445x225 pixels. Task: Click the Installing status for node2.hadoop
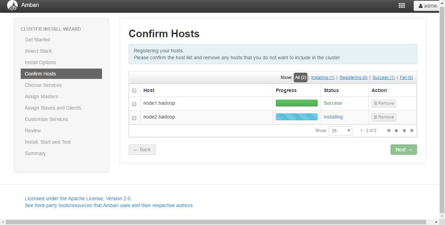coord(333,117)
